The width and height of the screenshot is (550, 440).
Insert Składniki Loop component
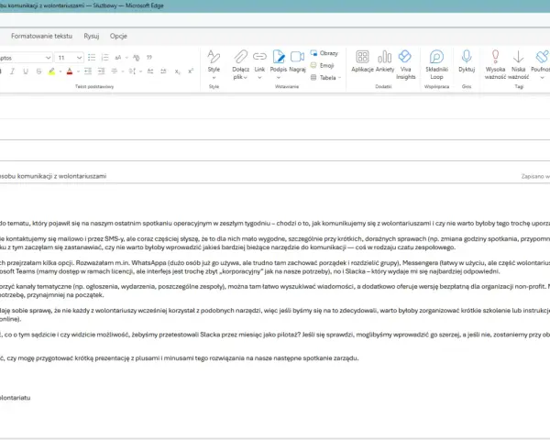[x=436, y=65]
